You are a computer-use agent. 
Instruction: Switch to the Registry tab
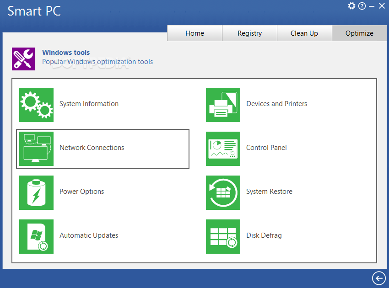(249, 33)
